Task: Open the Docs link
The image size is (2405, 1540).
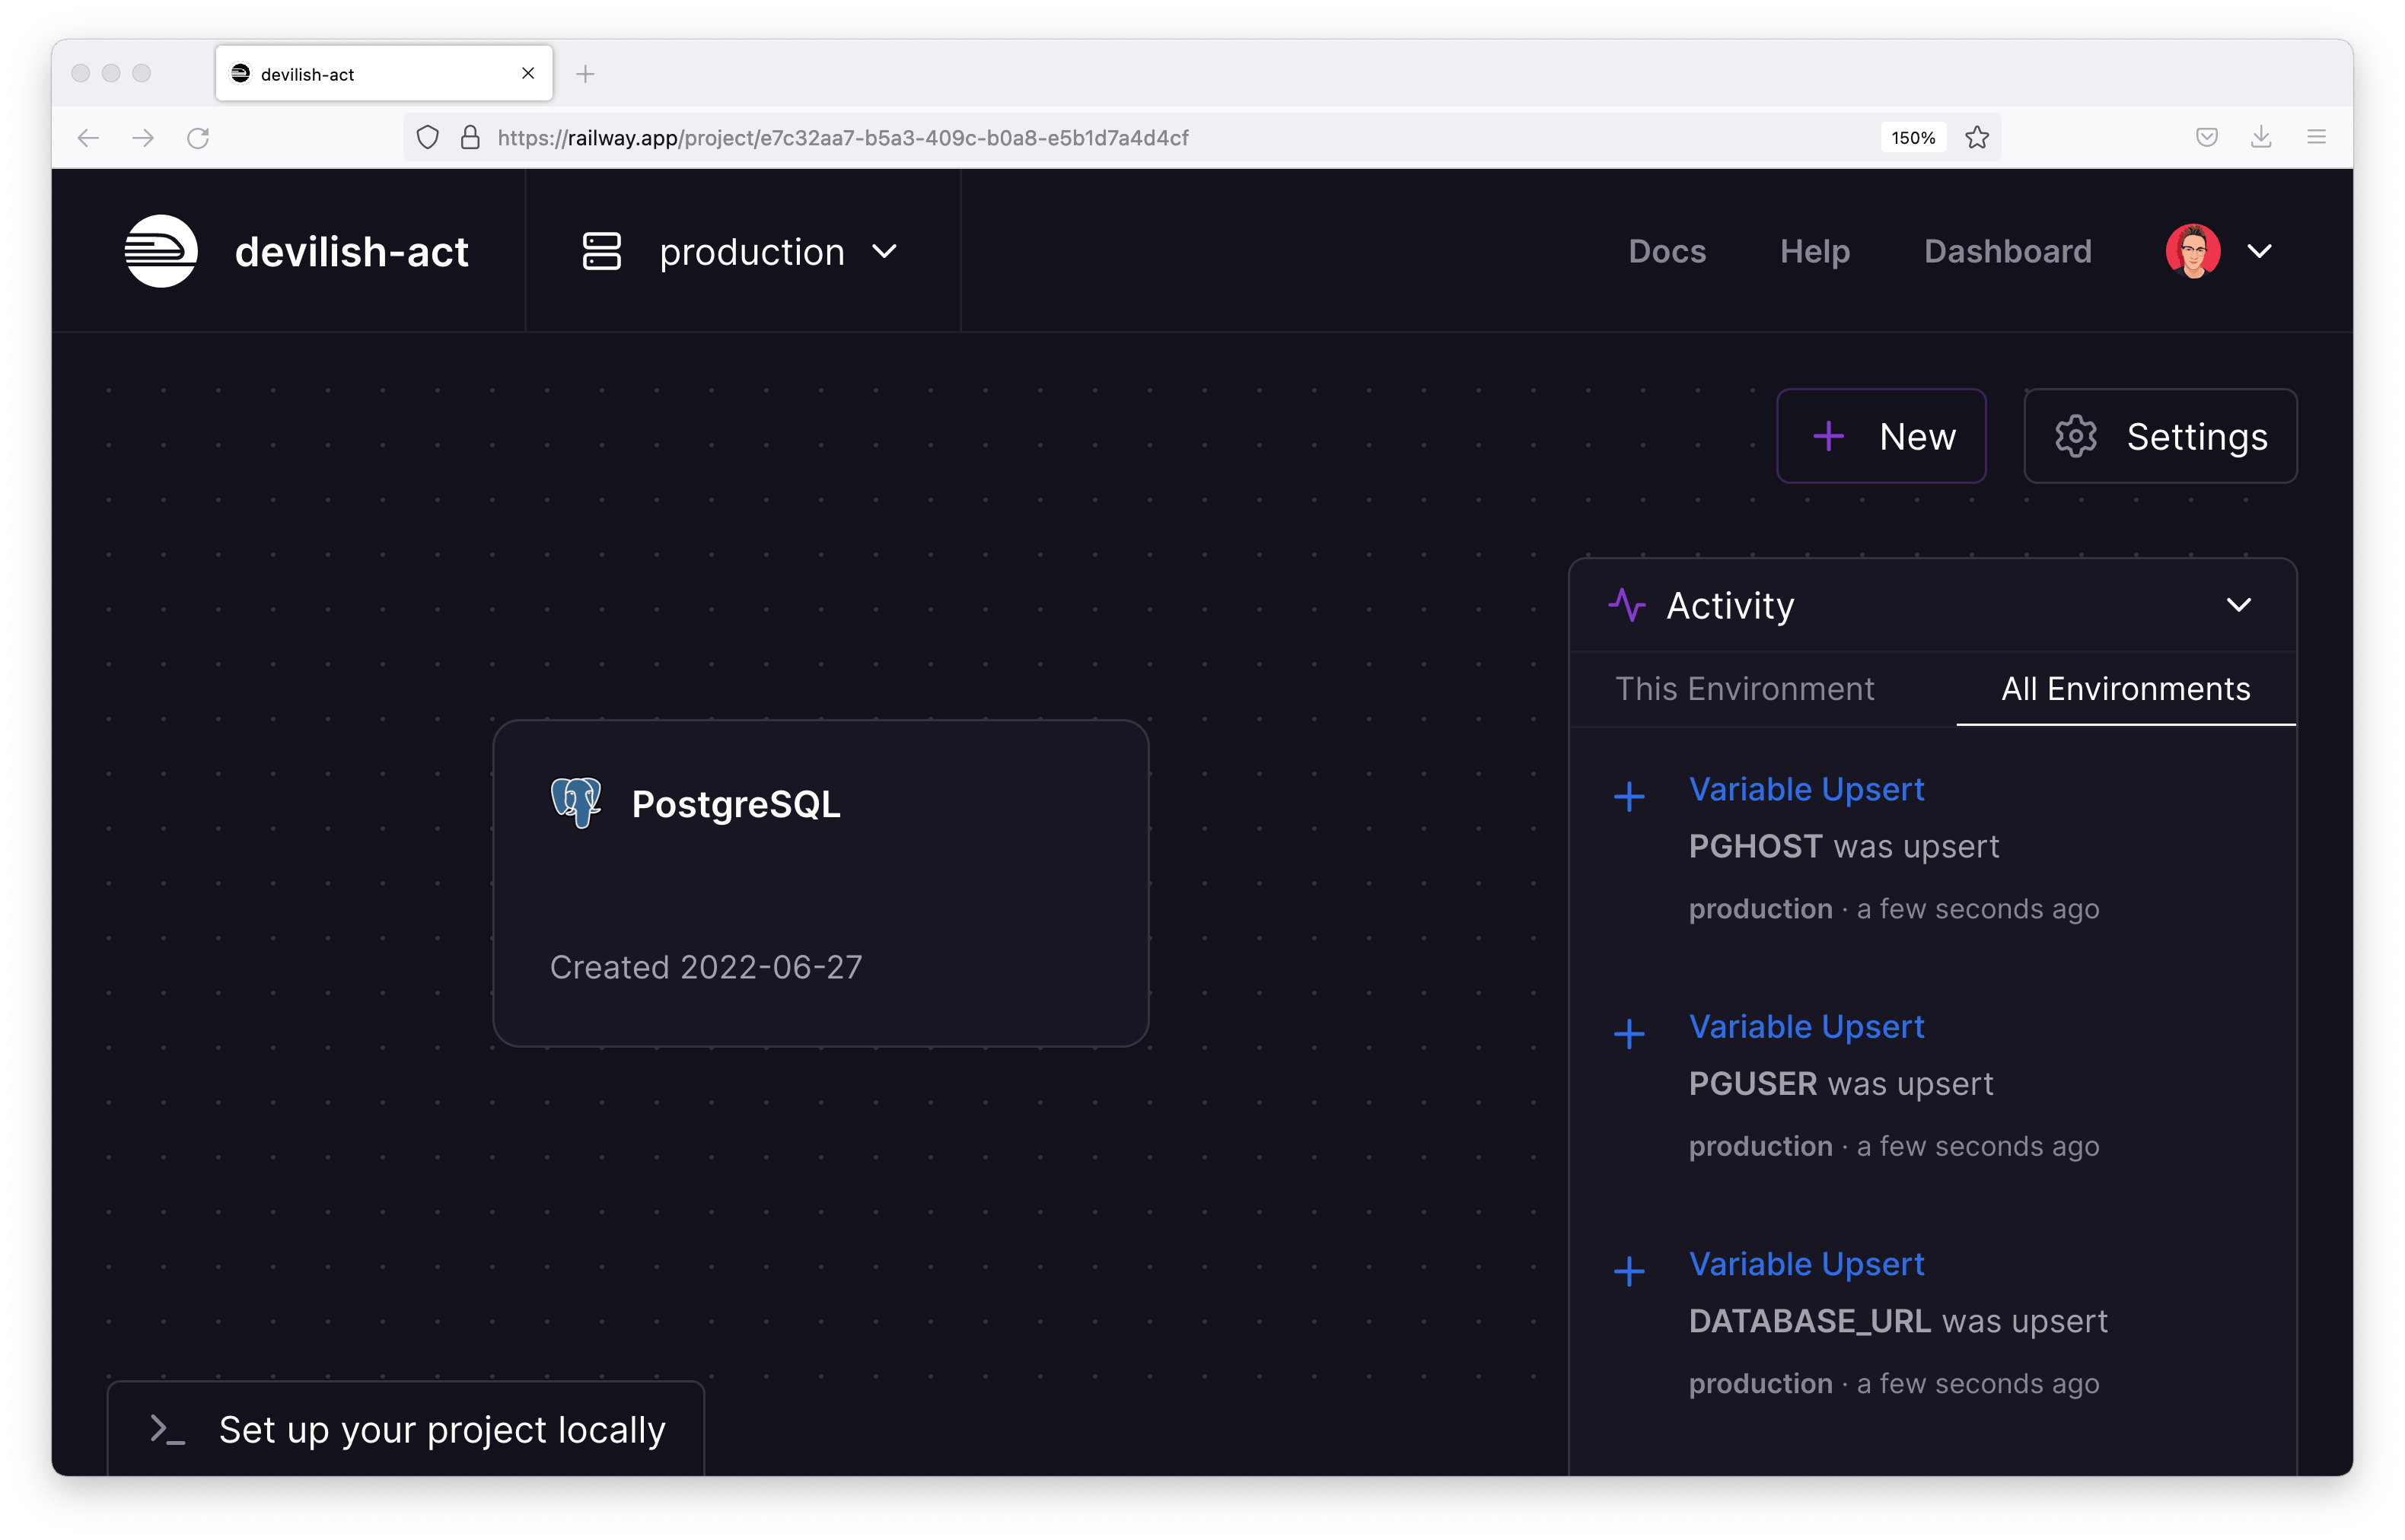Action: click(x=1667, y=251)
